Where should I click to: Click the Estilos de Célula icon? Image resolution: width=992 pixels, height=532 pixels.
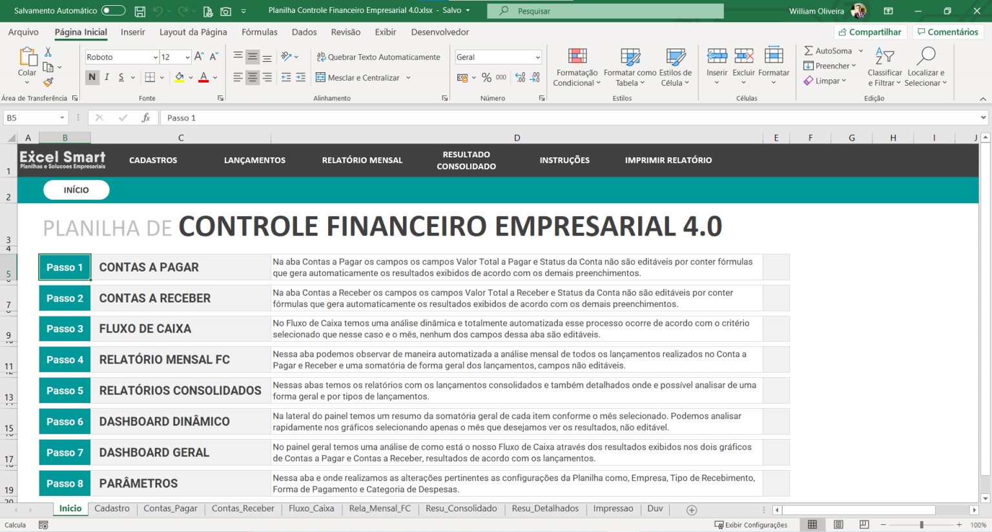[676, 56]
